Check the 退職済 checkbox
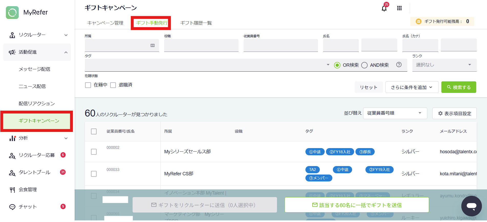 point(113,85)
